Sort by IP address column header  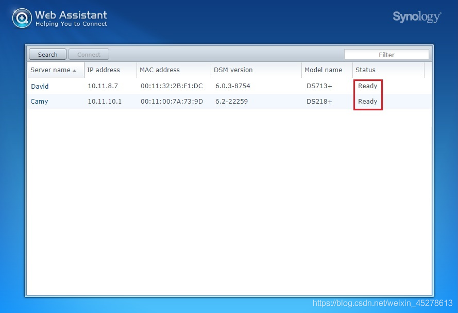[110, 70]
